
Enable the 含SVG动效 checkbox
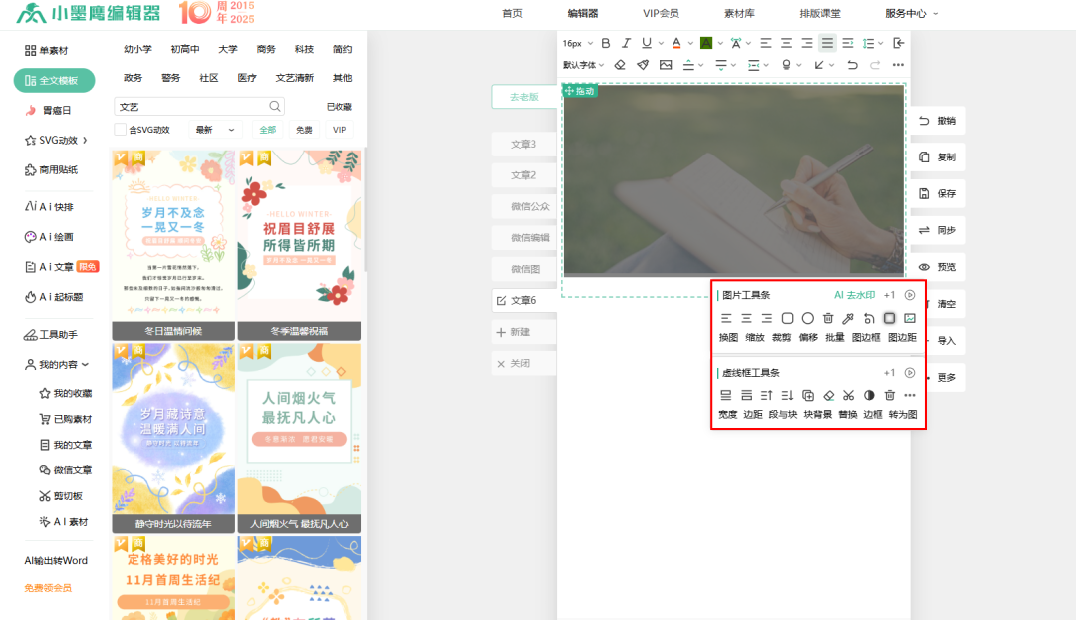121,130
